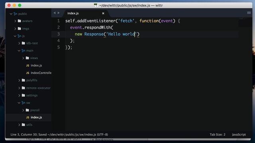This screenshot has height=143, width=255.
Task: Select the avatars folder name
Action: point(27,21)
